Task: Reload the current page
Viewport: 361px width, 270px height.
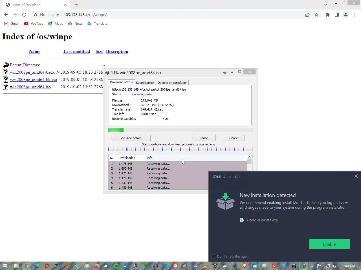Action: click(x=24, y=15)
